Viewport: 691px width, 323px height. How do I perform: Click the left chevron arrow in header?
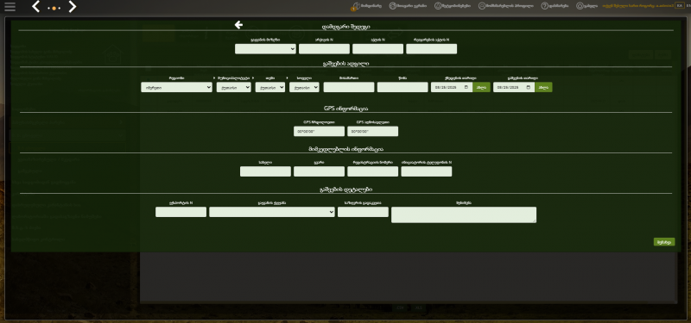coord(36,7)
